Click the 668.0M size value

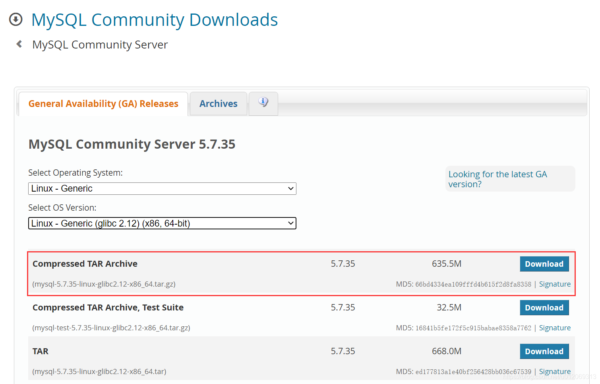coord(447,351)
